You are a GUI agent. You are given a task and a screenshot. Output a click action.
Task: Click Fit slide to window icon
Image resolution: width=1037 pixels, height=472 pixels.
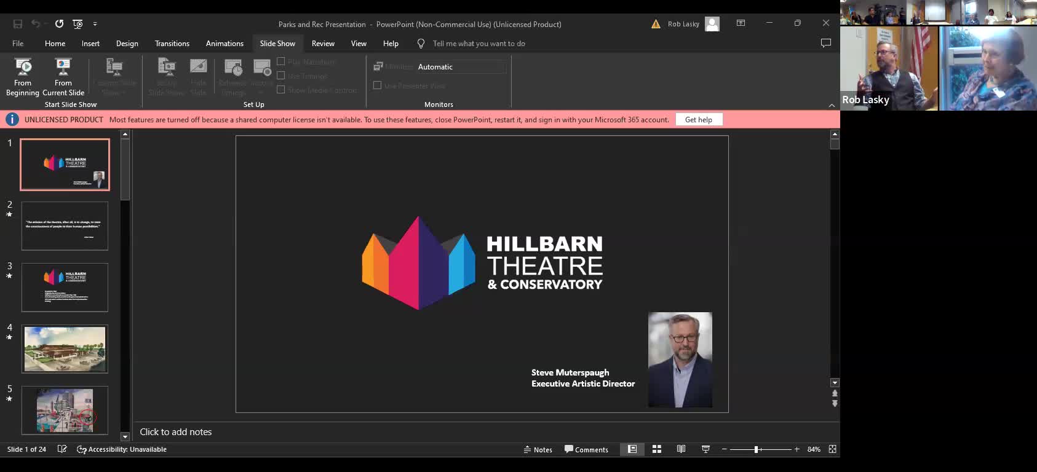coord(832,449)
